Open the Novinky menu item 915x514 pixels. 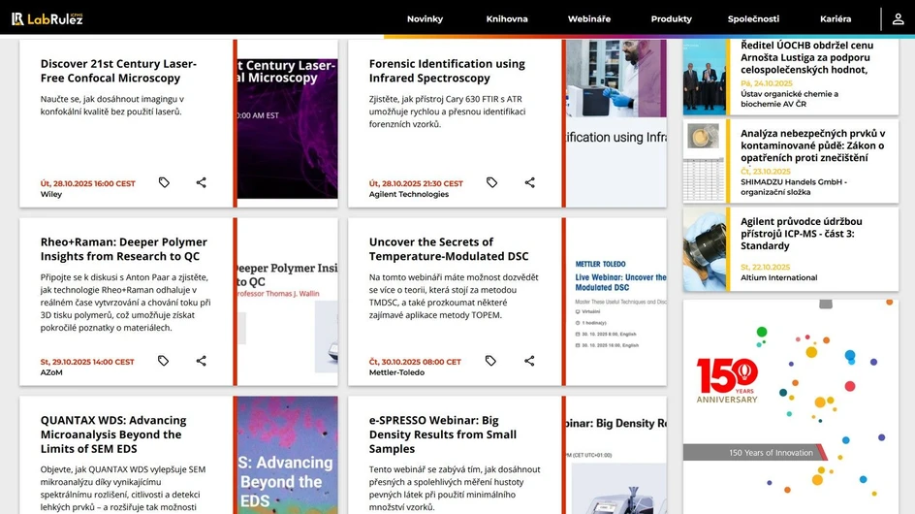pyautogui.click(x=425, y=19)
